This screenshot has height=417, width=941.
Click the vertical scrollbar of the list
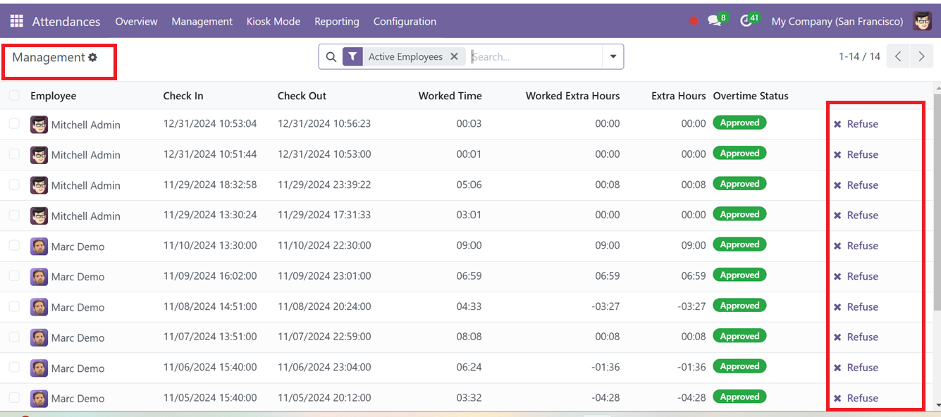937,204
